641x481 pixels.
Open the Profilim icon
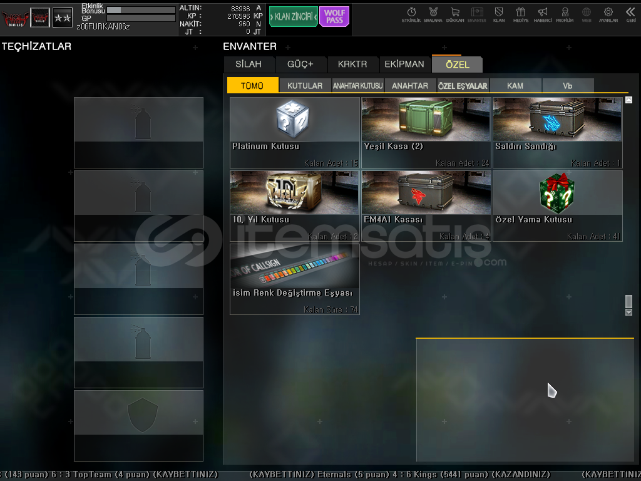point(565,14)
